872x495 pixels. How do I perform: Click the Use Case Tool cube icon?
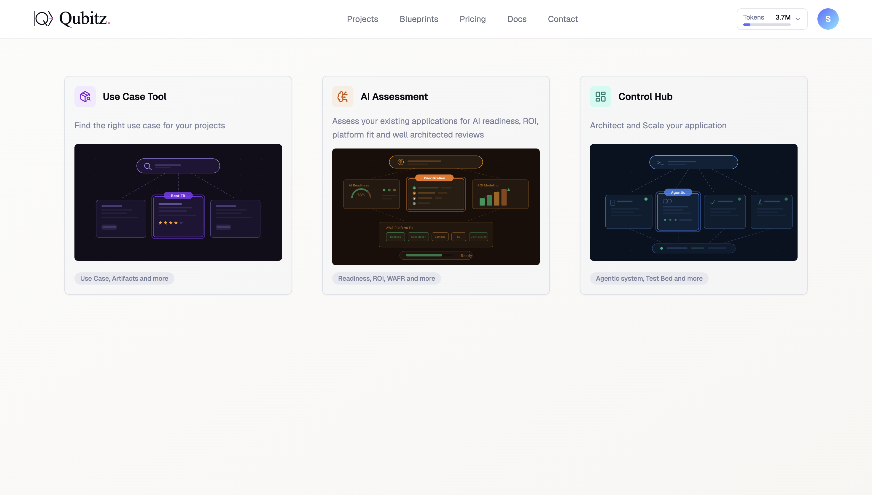click(85, 97)
